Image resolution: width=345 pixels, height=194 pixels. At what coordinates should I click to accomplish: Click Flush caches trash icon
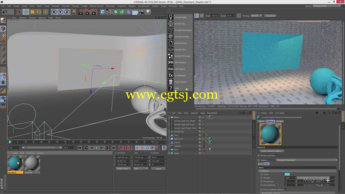(x=170, y=82)
